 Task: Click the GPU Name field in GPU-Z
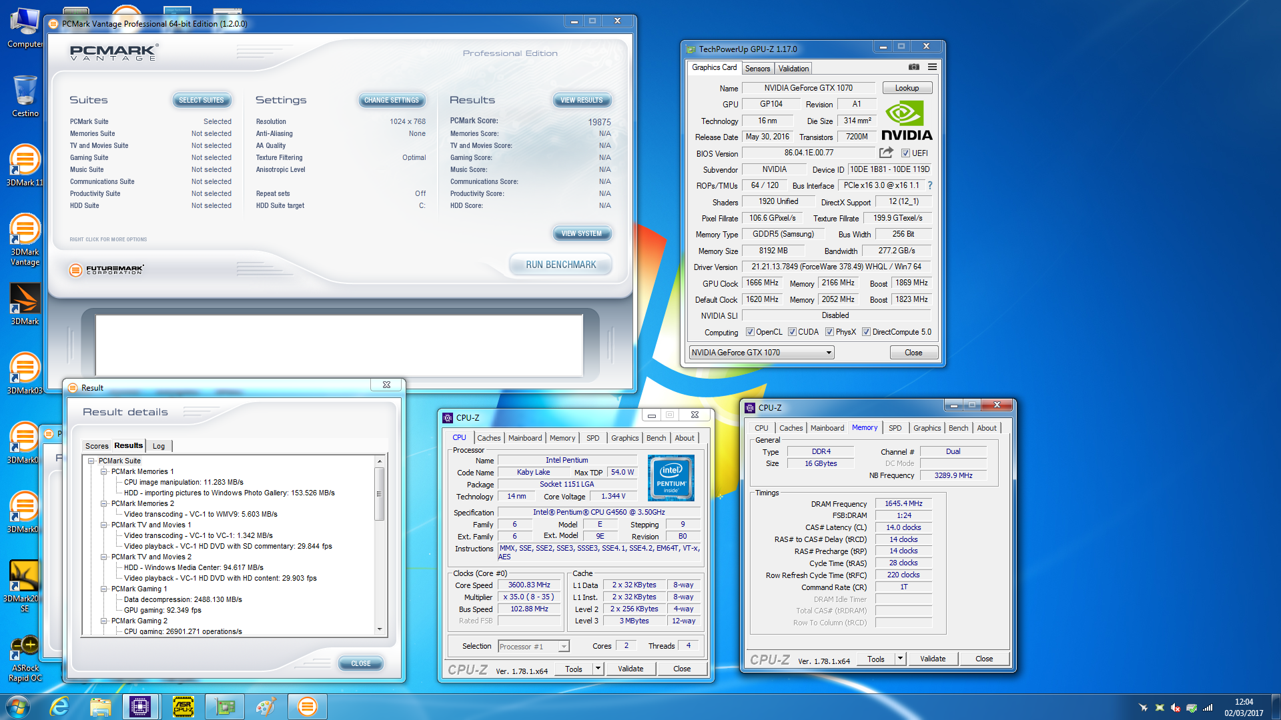tap(808, 88)
